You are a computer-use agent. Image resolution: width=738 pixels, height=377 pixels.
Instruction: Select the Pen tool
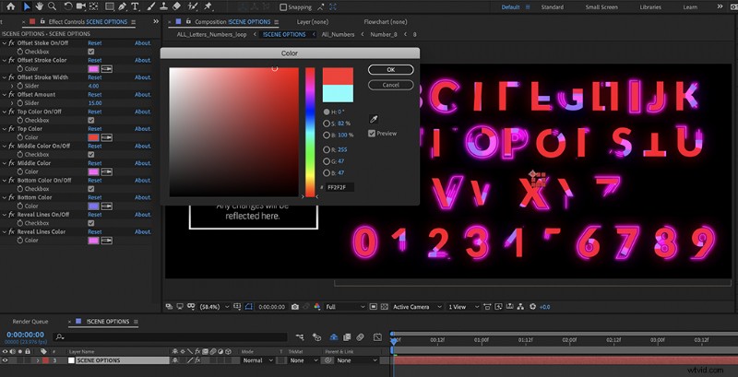pos(123,6)
